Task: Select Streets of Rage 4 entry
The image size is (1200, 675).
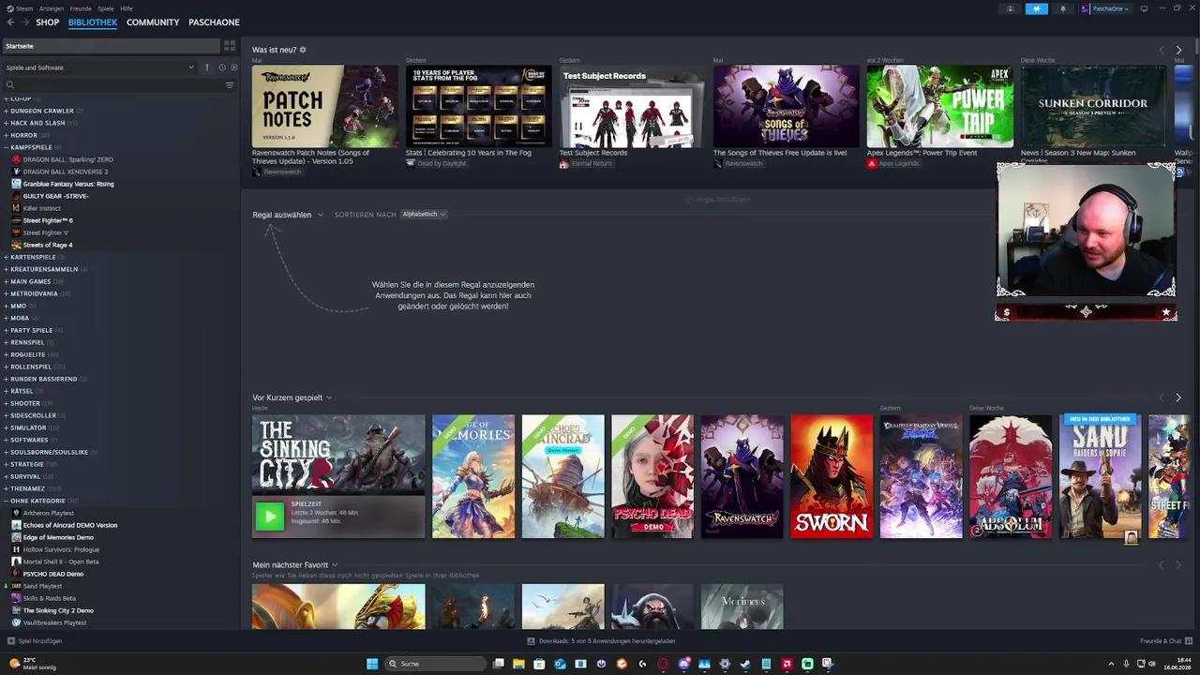Action: pyautogui.click(x=48, y=245)
